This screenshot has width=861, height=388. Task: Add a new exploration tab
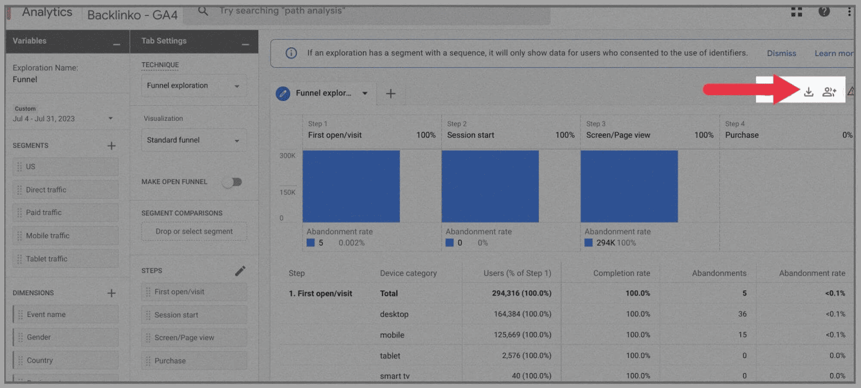coord(391,94)
